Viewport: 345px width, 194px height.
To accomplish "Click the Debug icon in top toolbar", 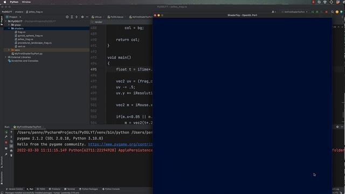I will [317, 12].
